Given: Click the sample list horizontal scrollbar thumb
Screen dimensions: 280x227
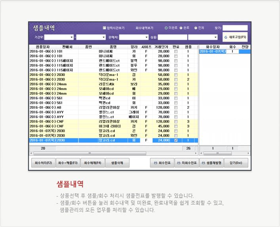Looking at the screenshot, I should (90, 153).
